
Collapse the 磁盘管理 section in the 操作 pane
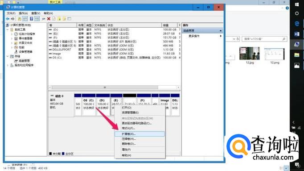click(221, 31)
